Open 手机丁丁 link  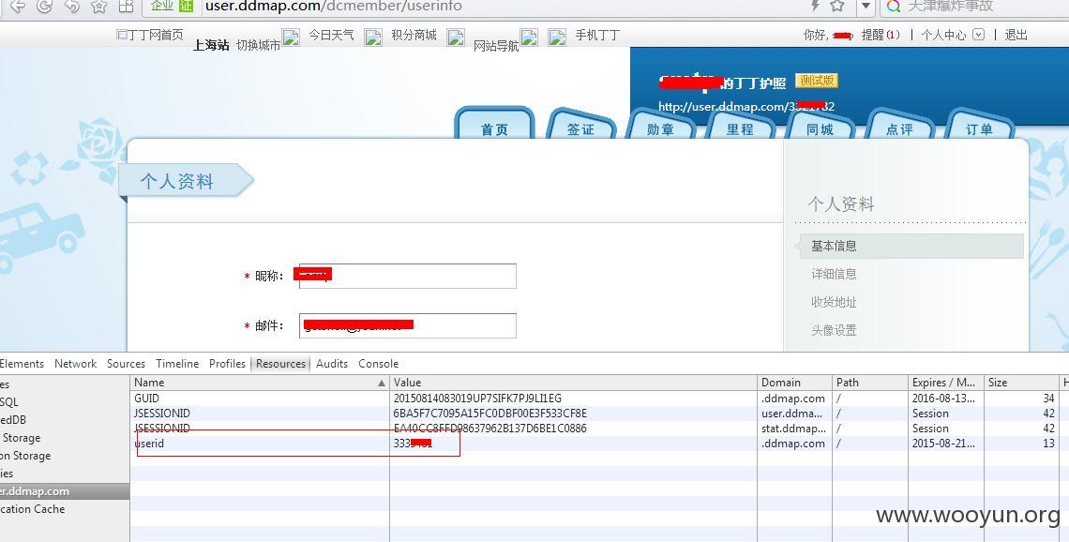coord(597,35)
